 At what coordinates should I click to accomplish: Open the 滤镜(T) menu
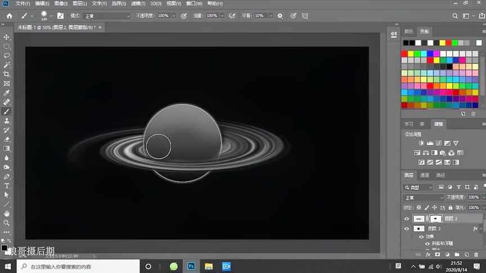click(x=138, y=3)
